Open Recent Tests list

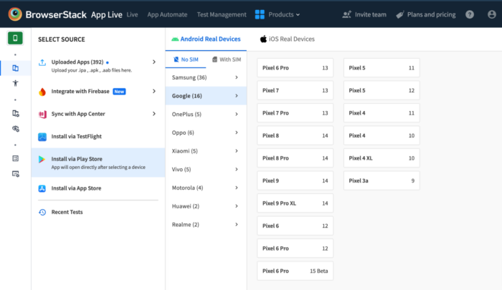tap(66, 212)
